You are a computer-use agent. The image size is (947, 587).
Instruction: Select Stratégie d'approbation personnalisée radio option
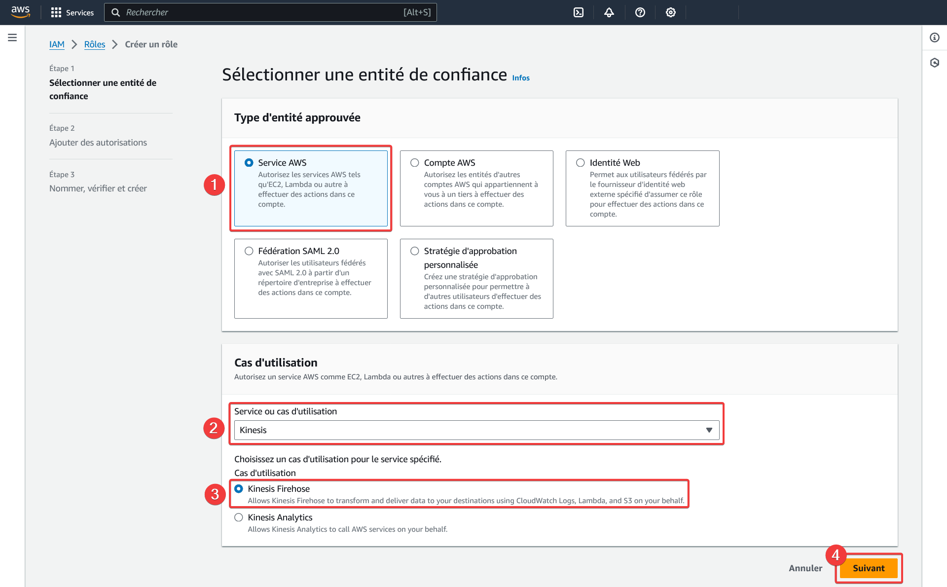pyautogui.click(x=415, y=251)
